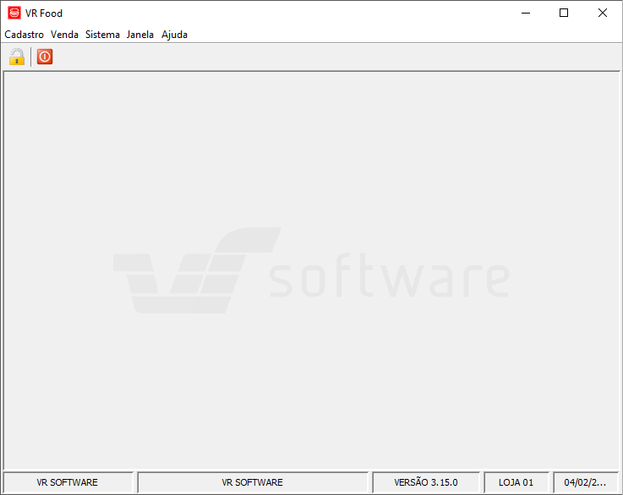The image size is (623, 495).
Task: Open the Janela menu
Action: pos(139,35)
